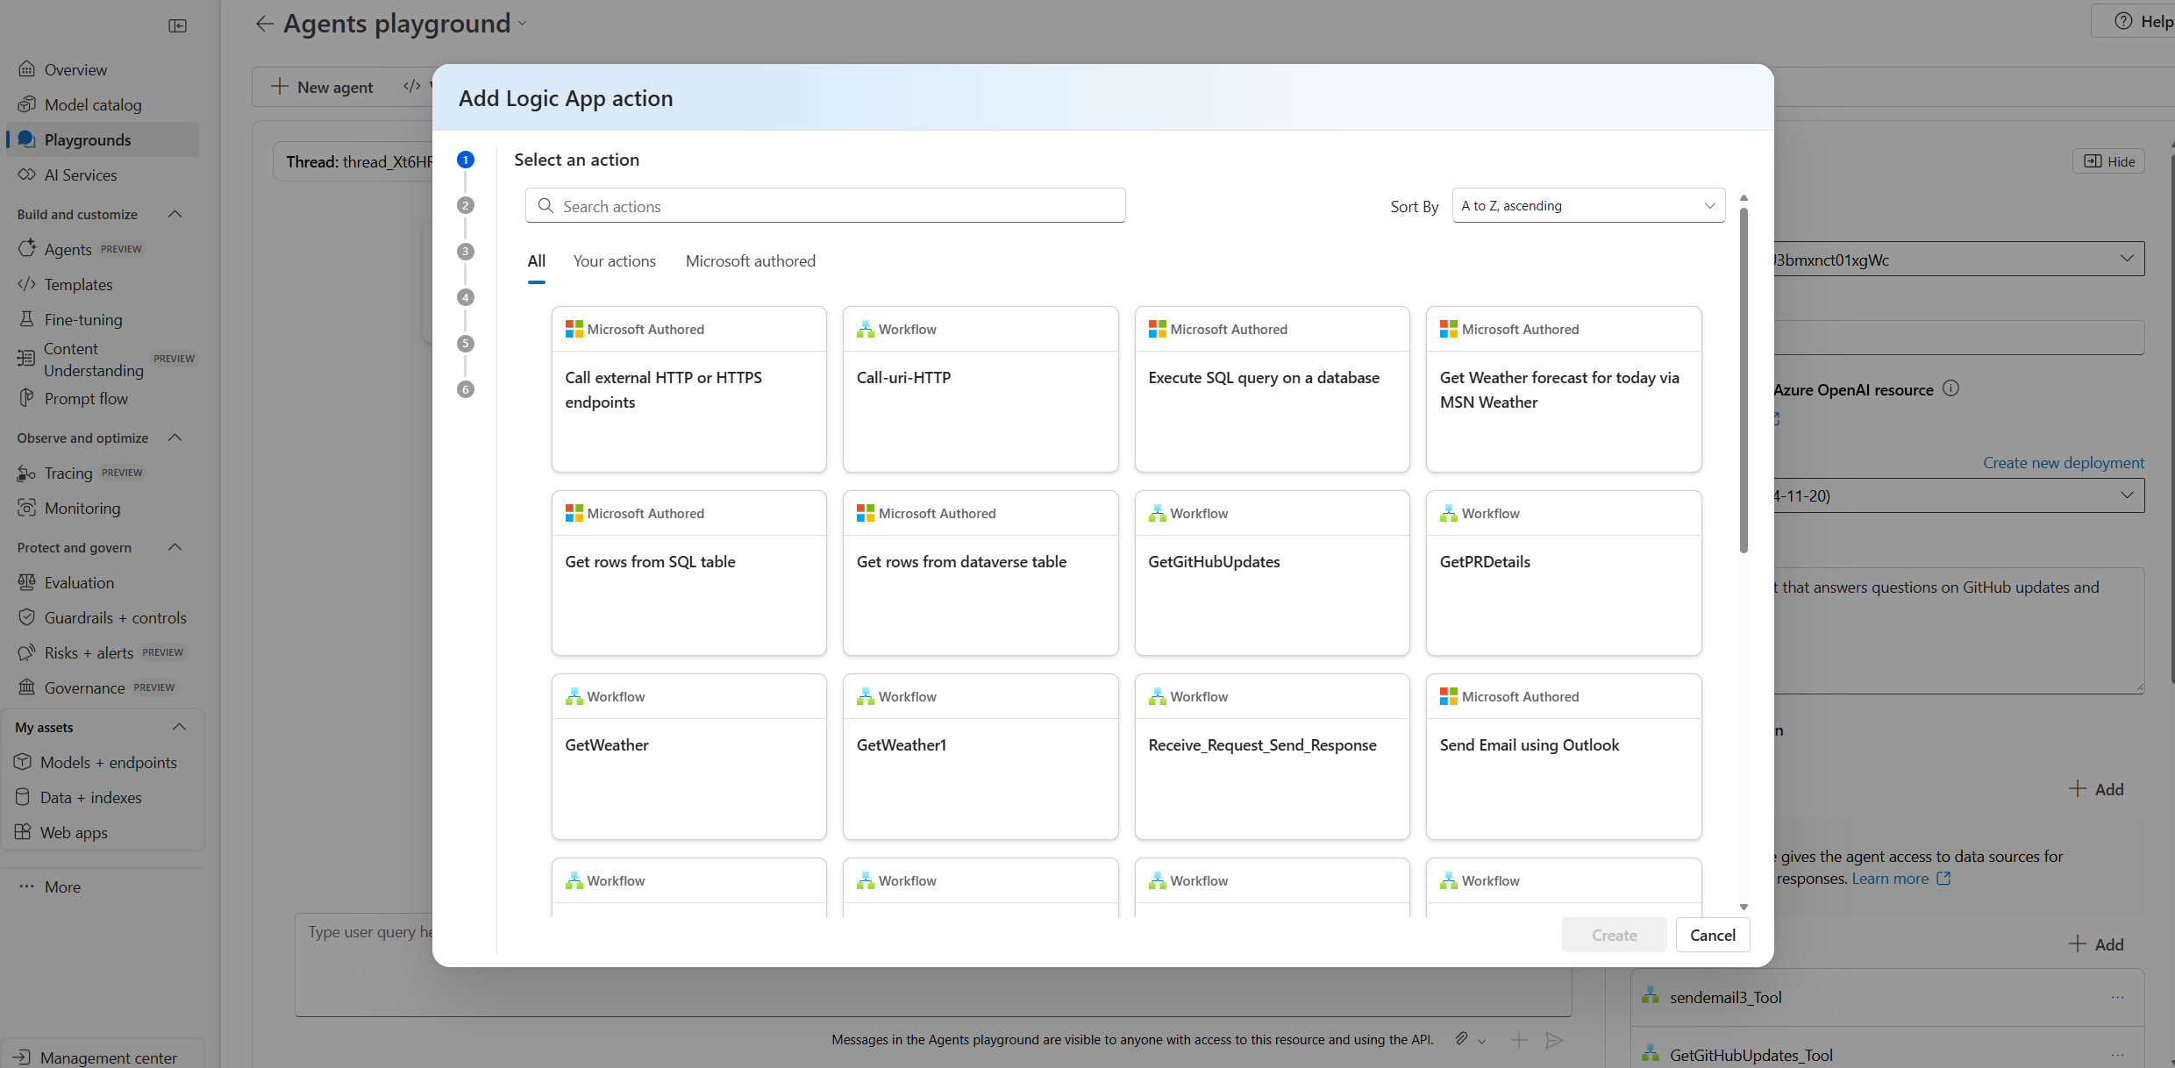2175x1068 pixels.
Task: Send the message with the arrow icon
Action: tap(1552, 1040)
